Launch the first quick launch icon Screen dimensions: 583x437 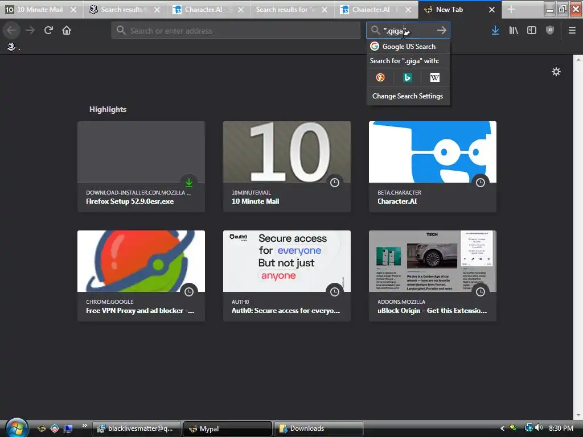[41, 428]
